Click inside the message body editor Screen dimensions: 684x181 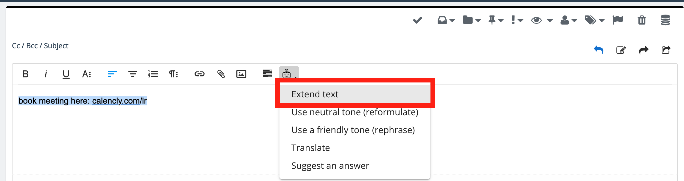tap(149, 140)
